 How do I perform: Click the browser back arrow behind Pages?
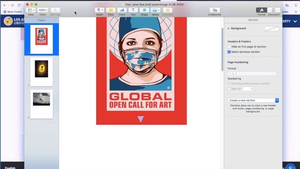click(x=5, y=5)
